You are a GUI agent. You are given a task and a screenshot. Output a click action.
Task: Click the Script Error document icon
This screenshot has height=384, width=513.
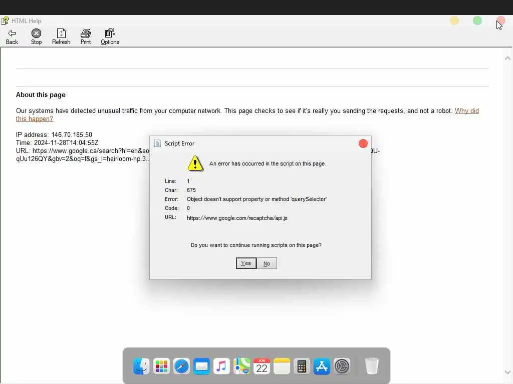pos(157,143)
